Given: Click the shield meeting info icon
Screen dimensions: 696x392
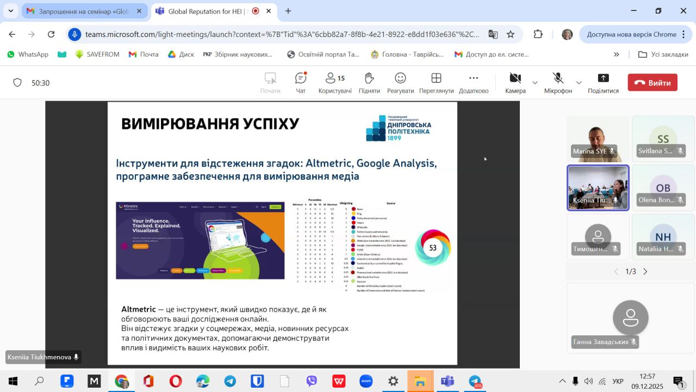Looking at the screenshot, I should [17, 83].
